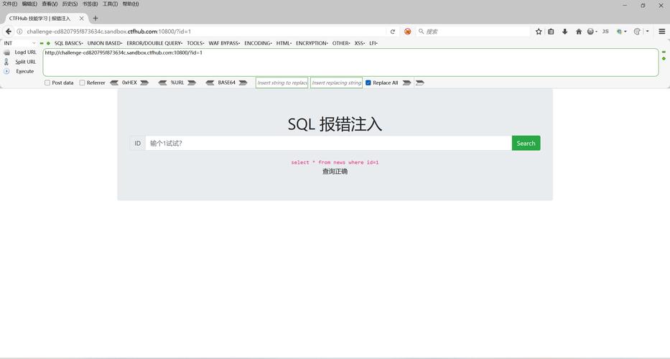The image size is (670, 359).
Task: Click the green Search button
Action: click(x=526, y=143)
